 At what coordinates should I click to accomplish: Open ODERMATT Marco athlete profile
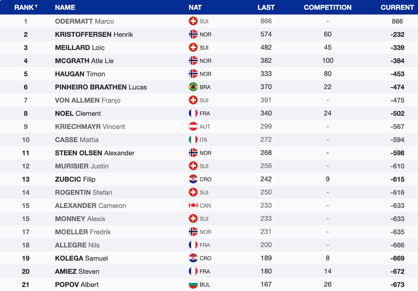84,21
